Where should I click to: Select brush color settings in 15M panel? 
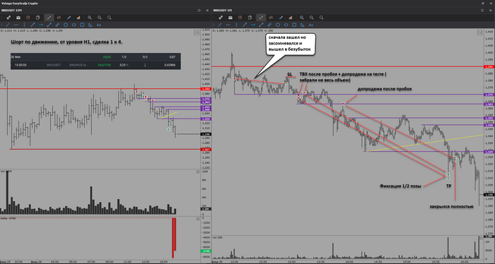tap(69, 18)
